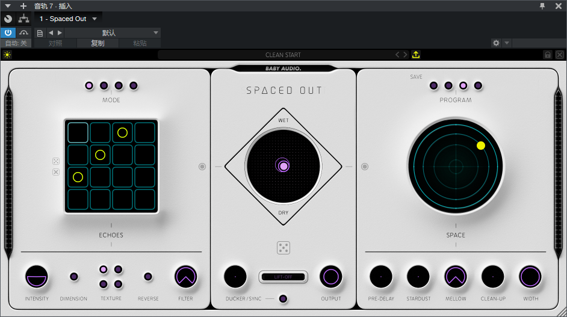The width and height of the screenshot is (567, 317).
Task: Randomize all with center dice icon
Action: click(283, 248)
